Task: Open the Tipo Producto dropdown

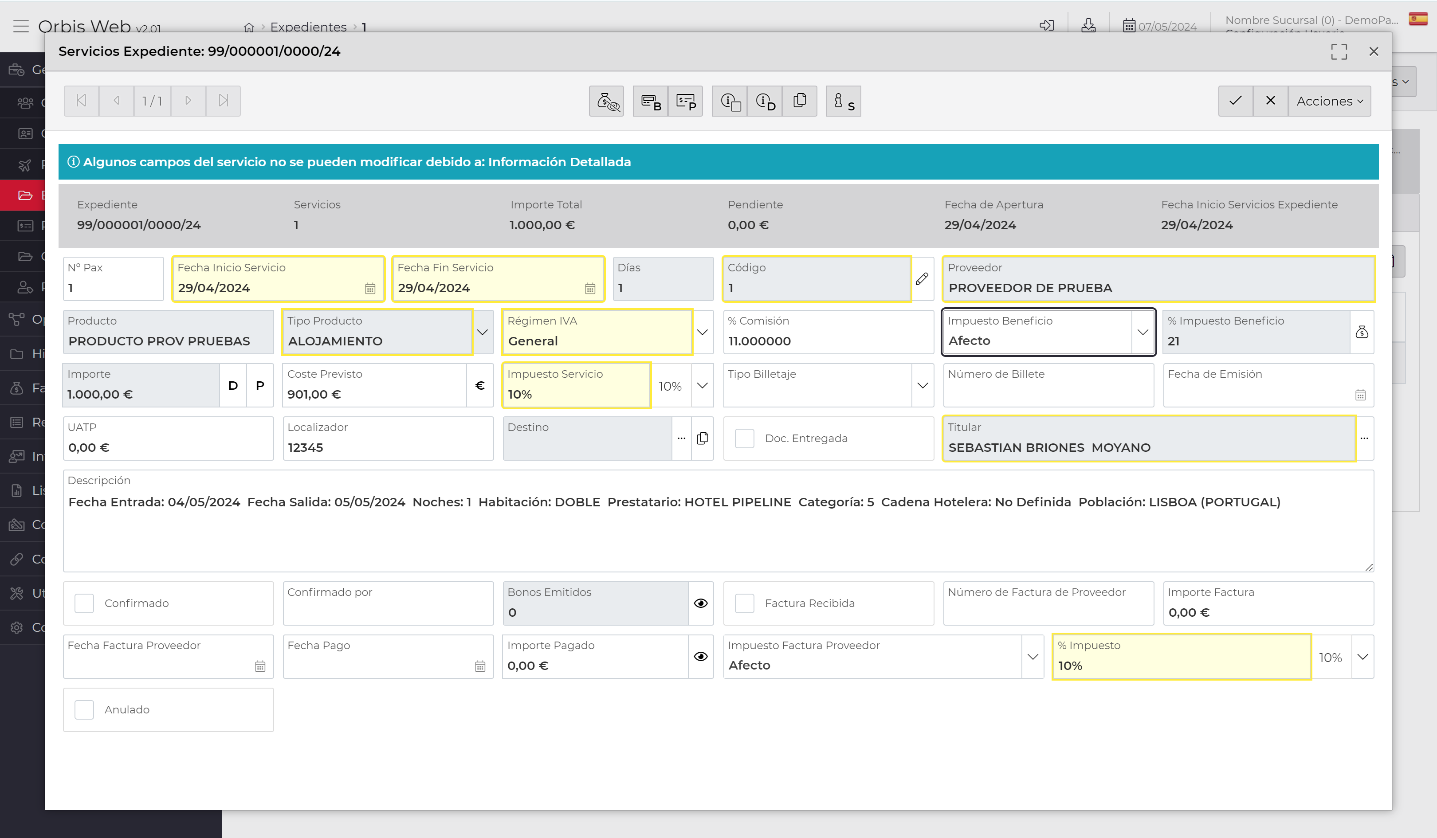Action: click(483, 332)
